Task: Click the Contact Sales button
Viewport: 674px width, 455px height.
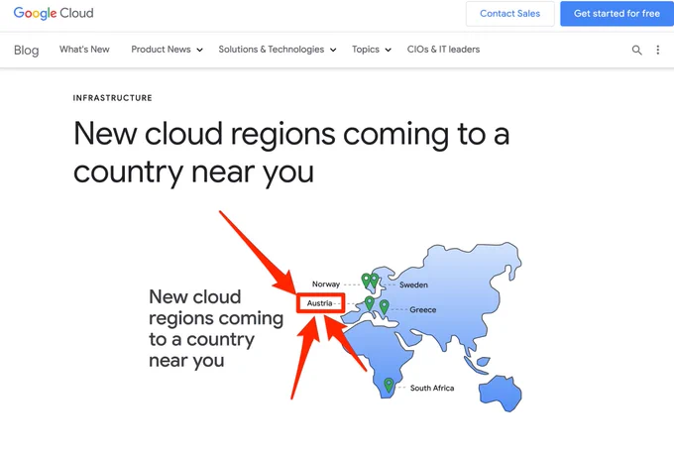Action: click(509, 14)
